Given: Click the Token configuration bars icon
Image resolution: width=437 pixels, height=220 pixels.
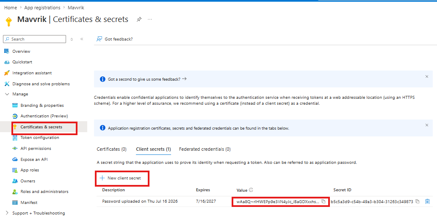Looking at the screenshot, I should [15, 138].
